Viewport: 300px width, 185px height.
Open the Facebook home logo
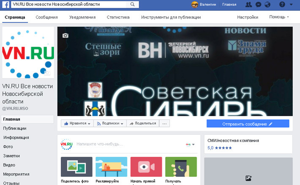(x=6, y=4)
